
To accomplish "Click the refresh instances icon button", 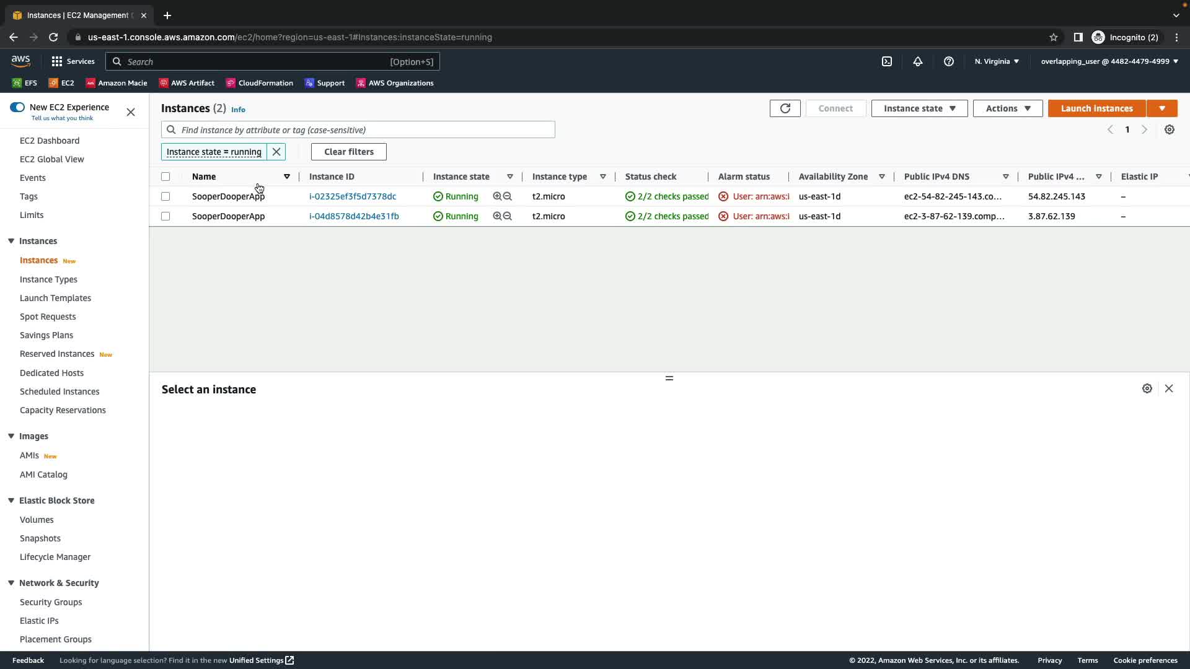I will click(x=785, y=108).
